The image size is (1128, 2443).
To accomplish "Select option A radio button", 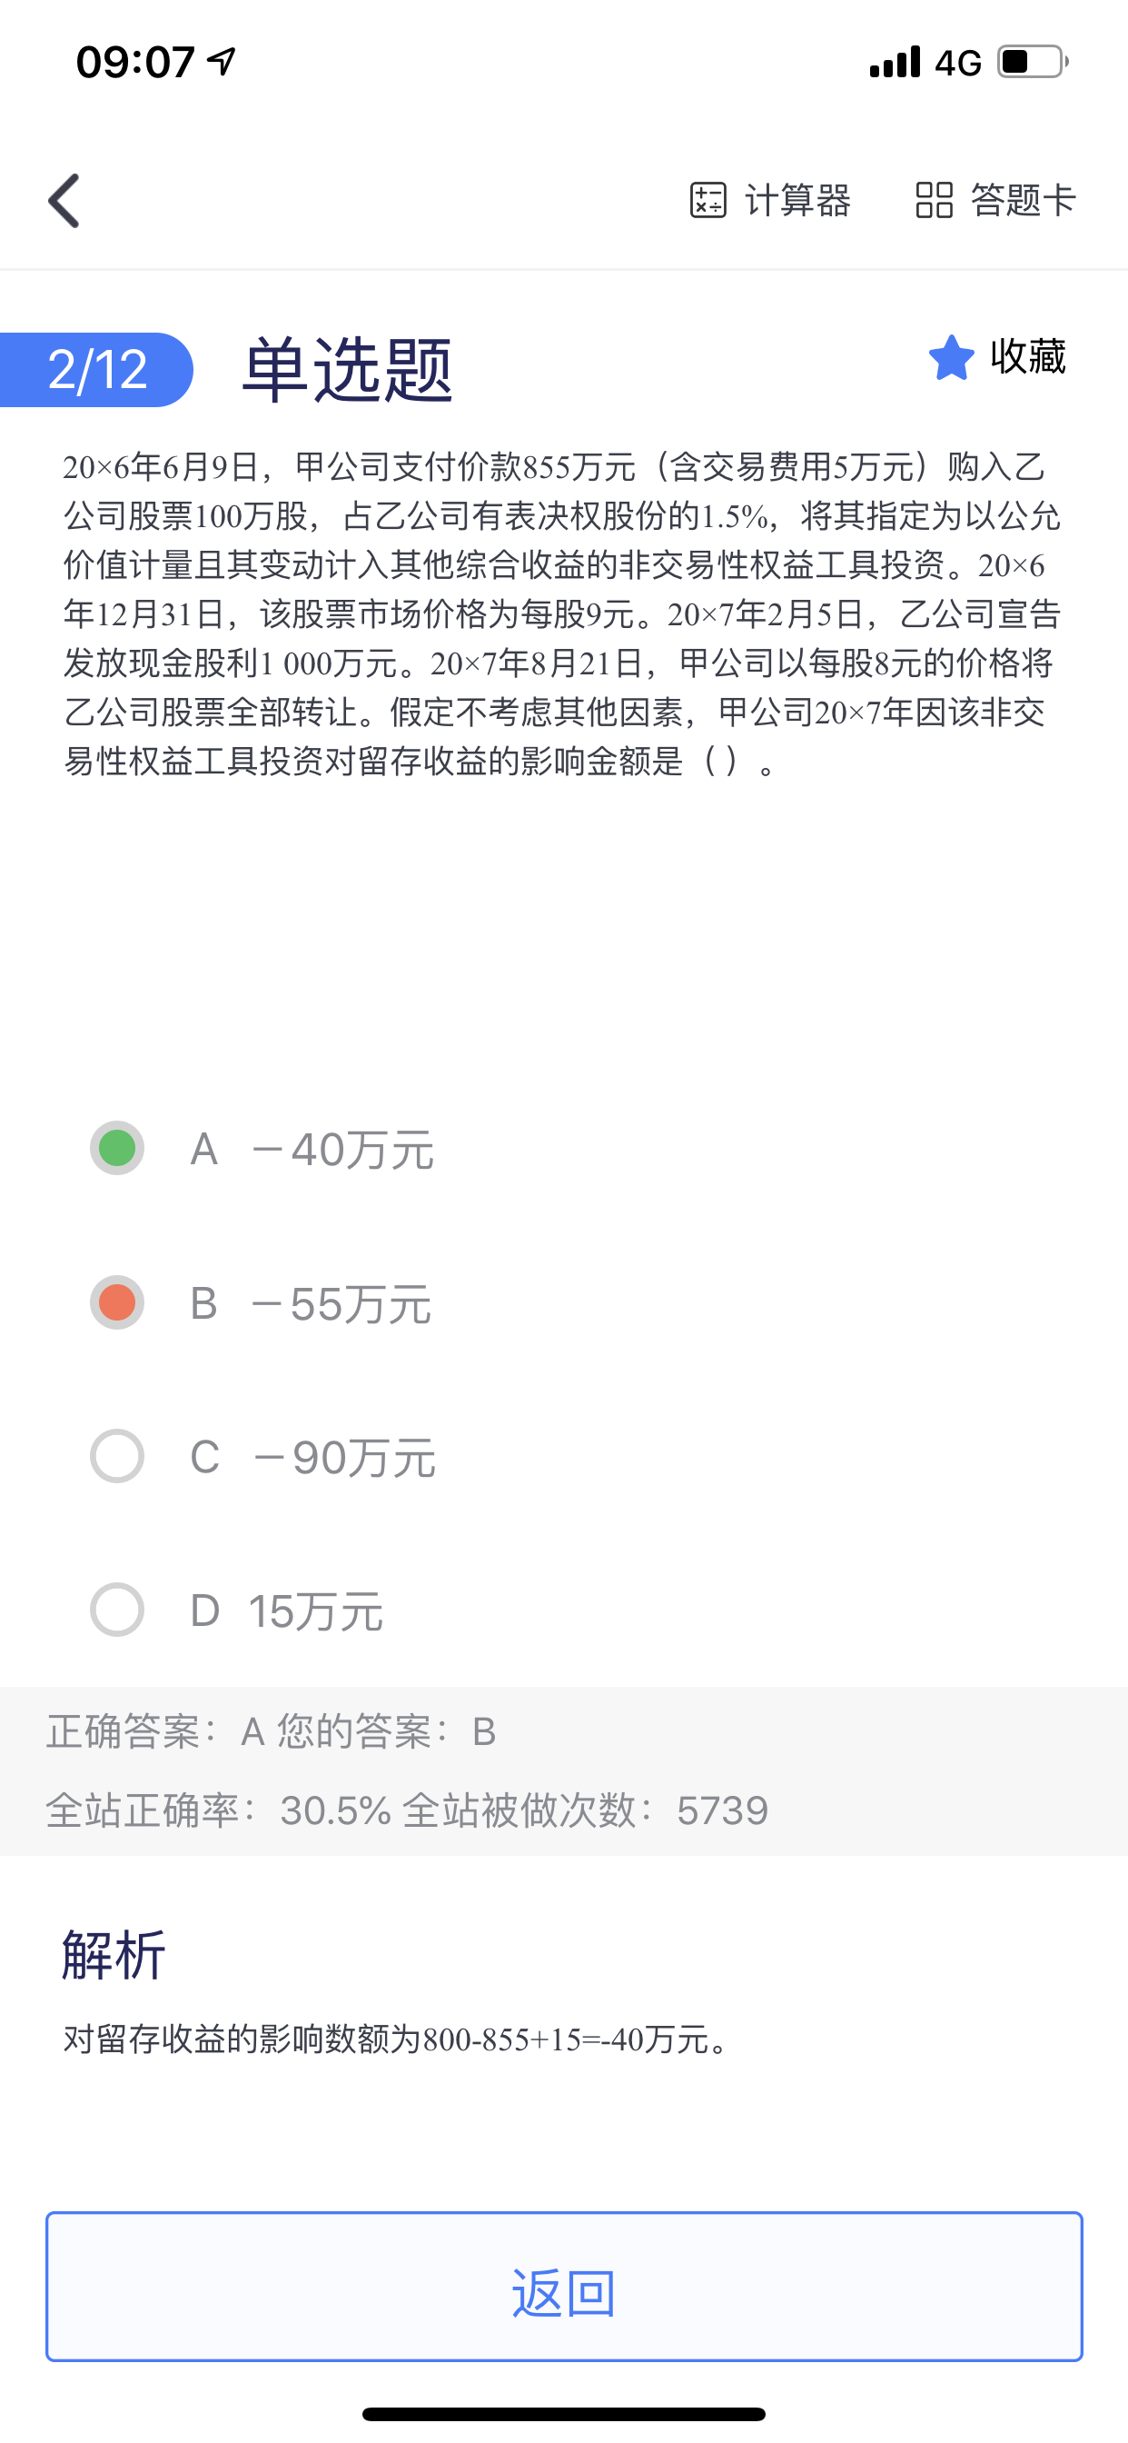I will (x=116, y=1149).
